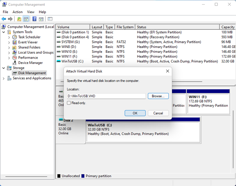
Task: Click the Performance gauge icon
Action: 15,58
